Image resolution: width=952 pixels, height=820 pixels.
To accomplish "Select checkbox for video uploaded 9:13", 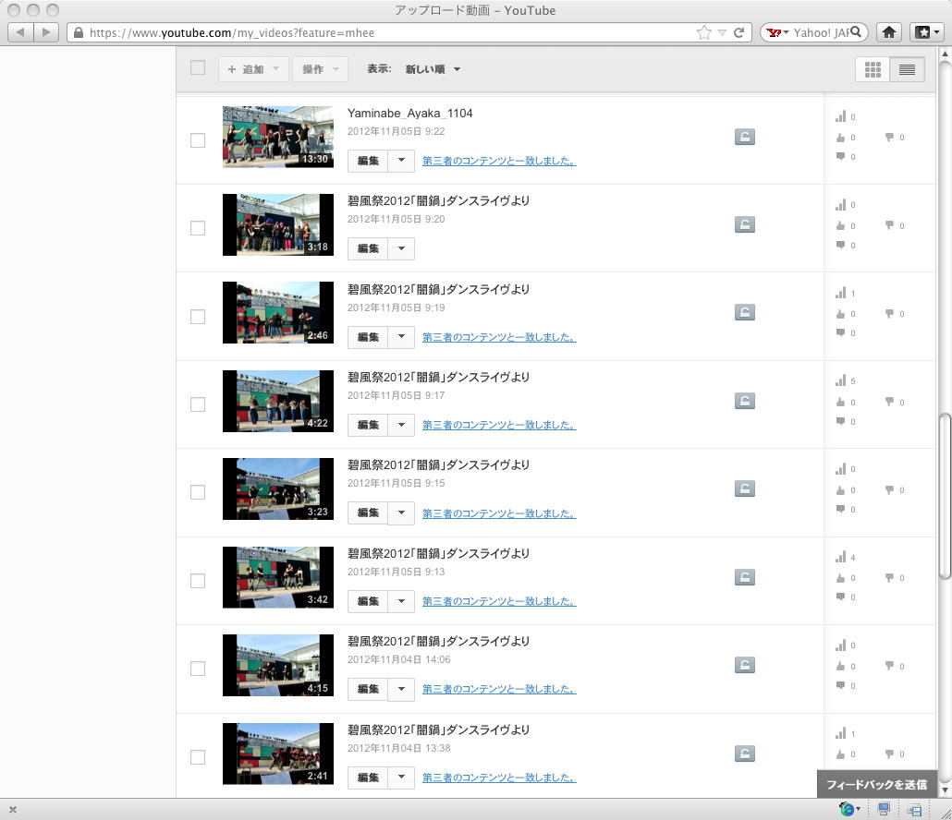I will [198, 581].
